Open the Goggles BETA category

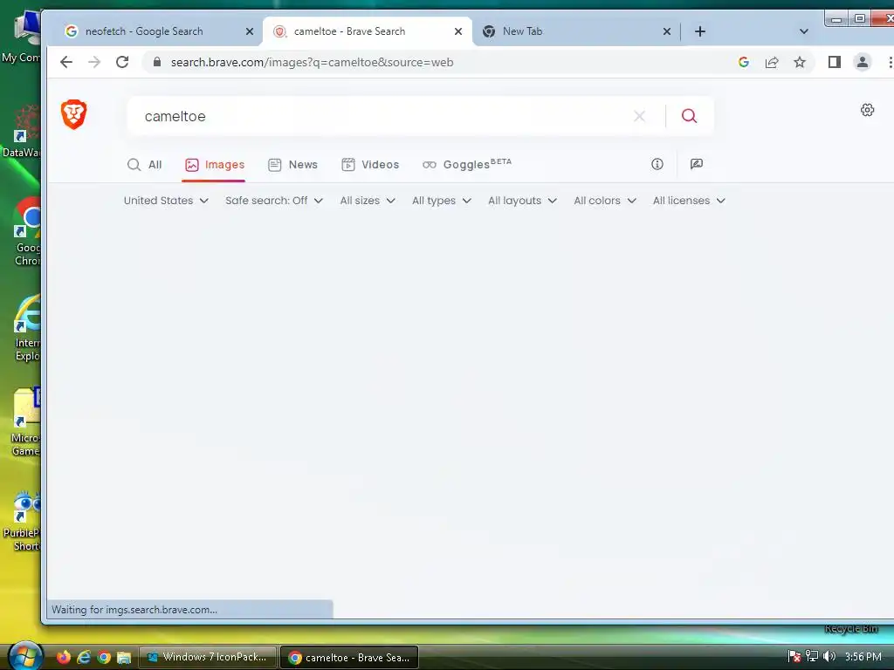tap(466, 165)
